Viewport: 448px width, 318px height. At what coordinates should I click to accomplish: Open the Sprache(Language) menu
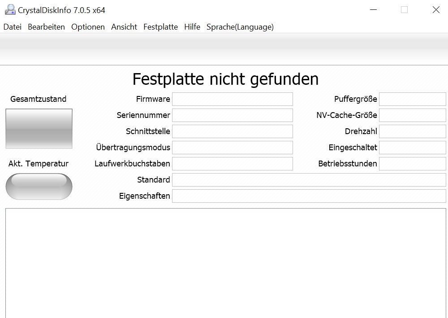pos(240,27)
